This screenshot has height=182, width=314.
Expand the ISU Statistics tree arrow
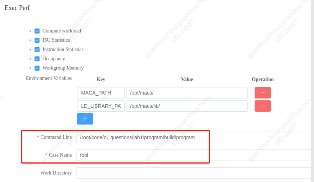31,40
